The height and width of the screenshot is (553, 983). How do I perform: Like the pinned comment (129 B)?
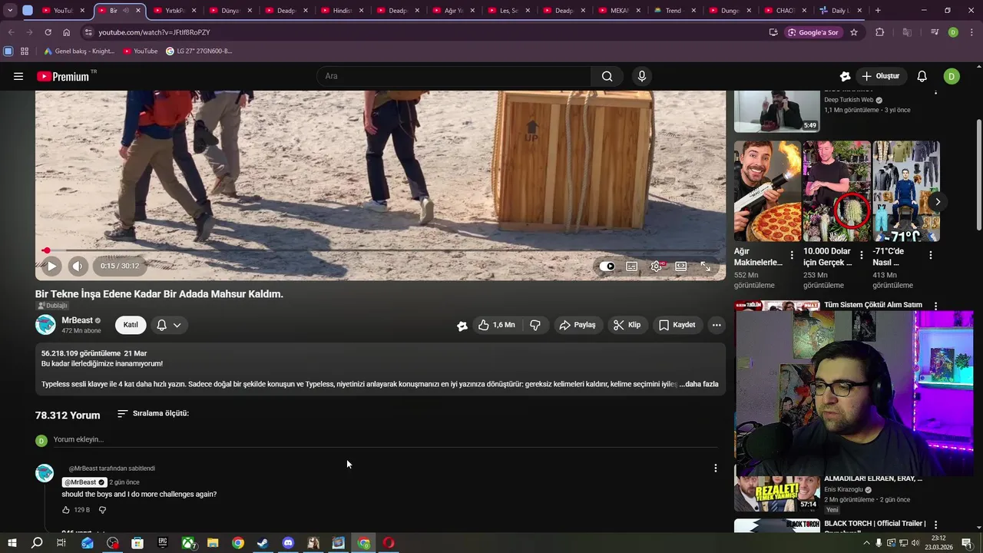pos(65,510)
